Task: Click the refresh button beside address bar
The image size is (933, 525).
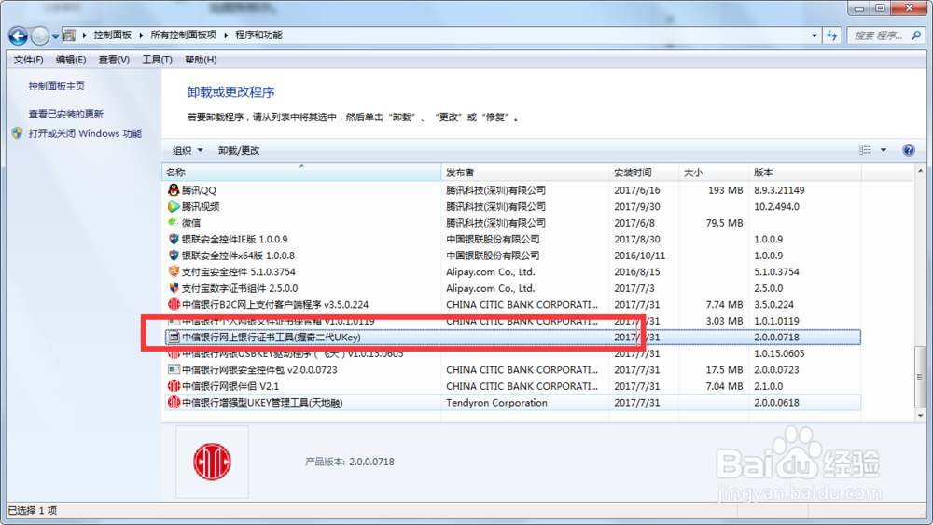Action: click(x=832, y=35)
